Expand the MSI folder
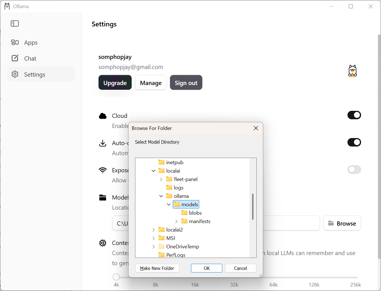The image size is (381, 291). point(153,238)
